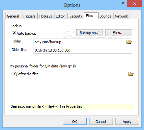Focus the backup Folder text field
The height and width of the screenshot is (130, 144).
pyautogui.click(x=79, y=42)
